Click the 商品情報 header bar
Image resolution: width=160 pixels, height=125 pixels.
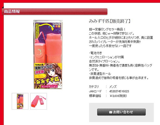pyautogui.click(x=55, y=11)
